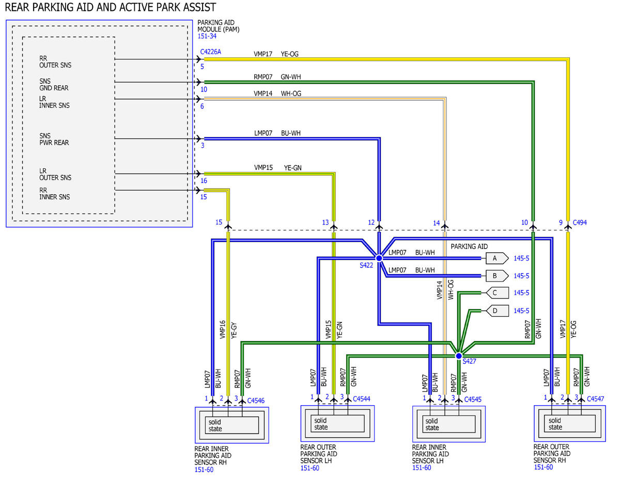
Task: Select the solid state box at C4545
Action: point(449,424)
